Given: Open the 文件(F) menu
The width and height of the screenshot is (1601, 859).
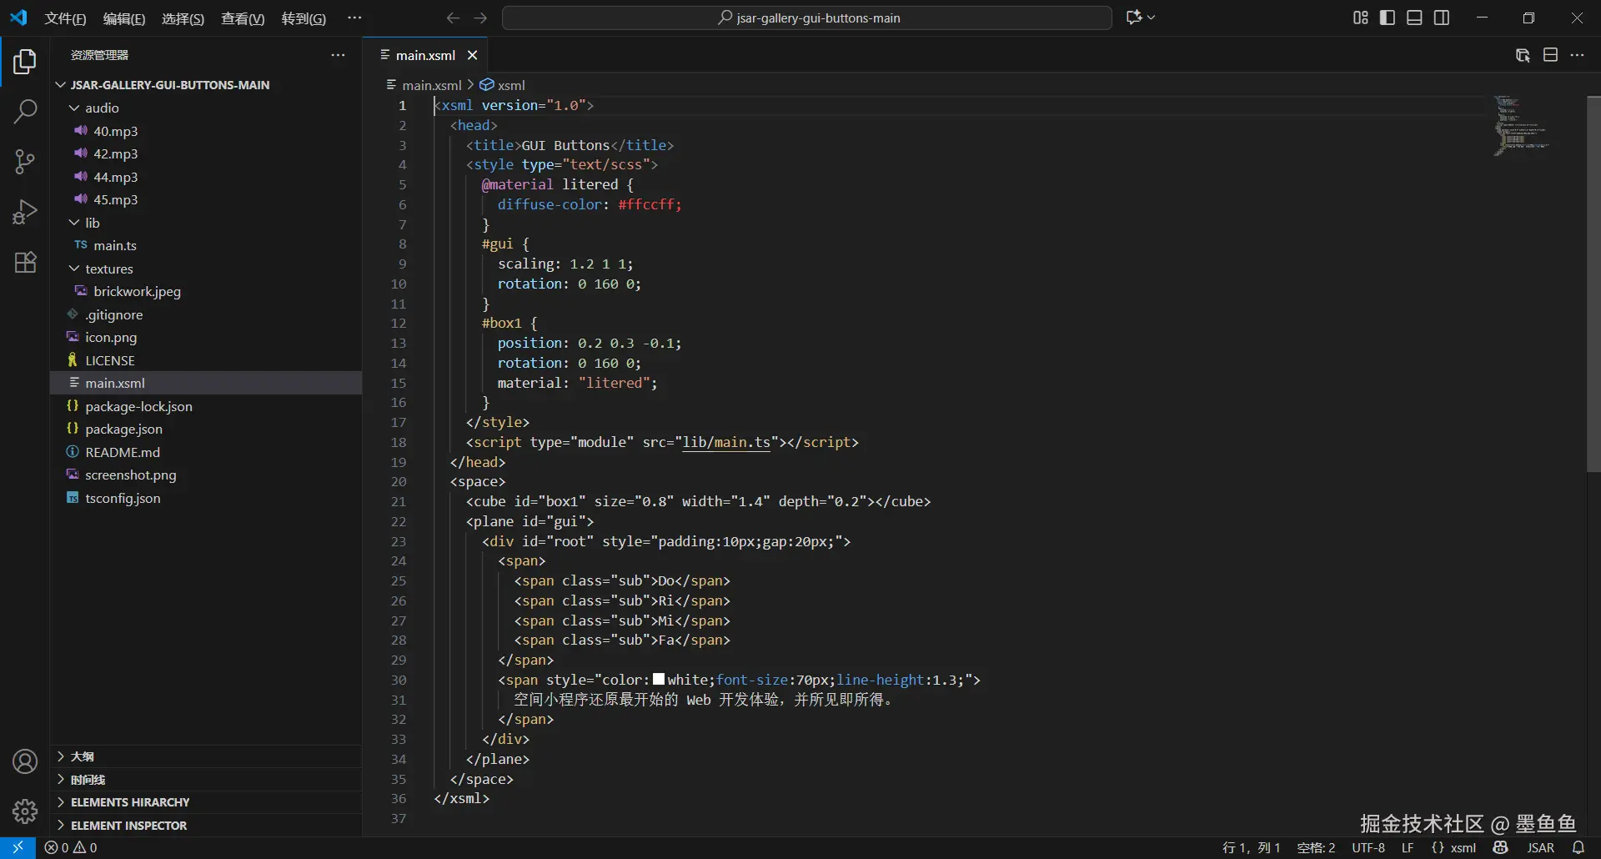Looking at the screenshot, I should (x=65, y=18).
